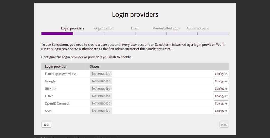Click the Login provider column header
Screen dimensions: 270x138
(64, 66)
